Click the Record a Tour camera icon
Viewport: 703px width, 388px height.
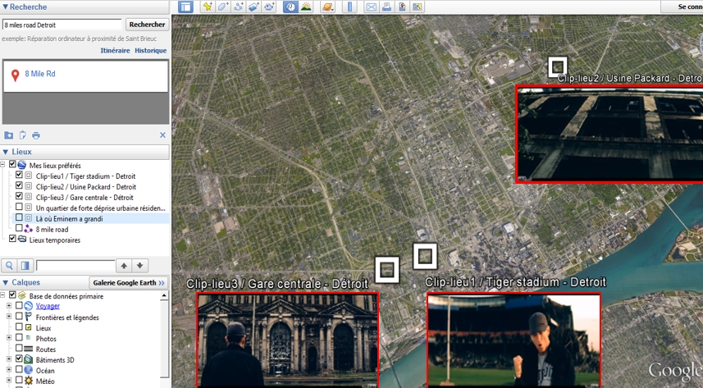coord(269,7)
